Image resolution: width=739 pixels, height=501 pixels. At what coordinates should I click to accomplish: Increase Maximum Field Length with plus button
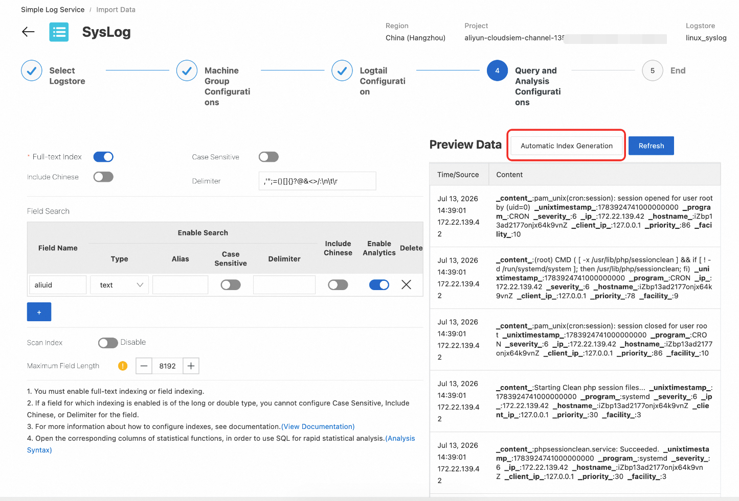coord(191,366)
